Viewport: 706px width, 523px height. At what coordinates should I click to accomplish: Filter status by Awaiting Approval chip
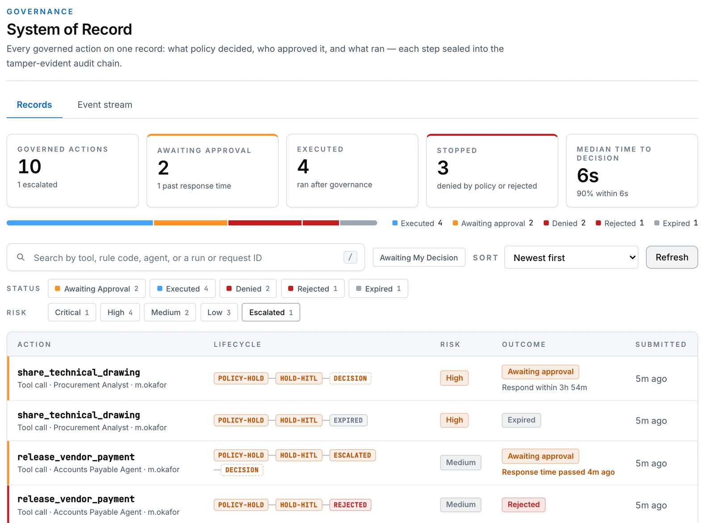[x=97, y=289]
